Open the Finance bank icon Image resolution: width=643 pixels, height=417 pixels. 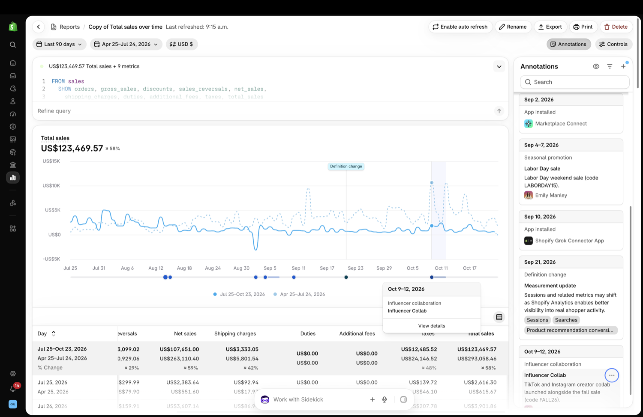point(13,165)
